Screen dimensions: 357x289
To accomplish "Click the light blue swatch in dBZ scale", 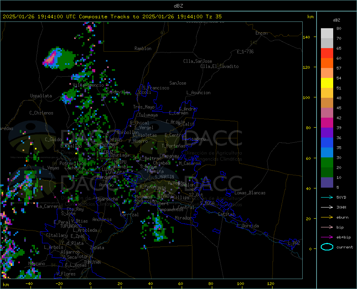I will click(327, 153).
